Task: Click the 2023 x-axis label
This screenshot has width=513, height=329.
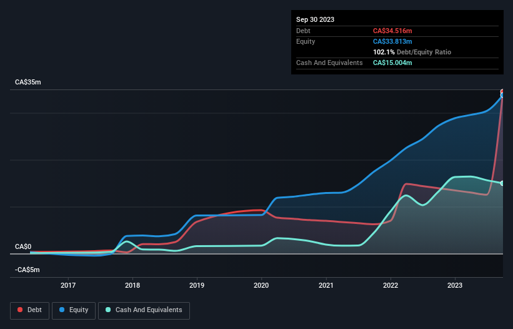Action: click(x=455, y=285)
